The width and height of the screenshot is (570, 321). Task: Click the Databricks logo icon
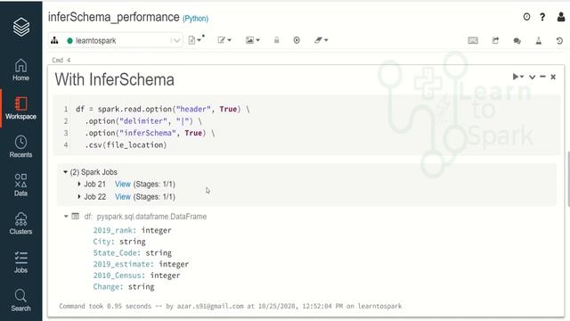(21, 27)
